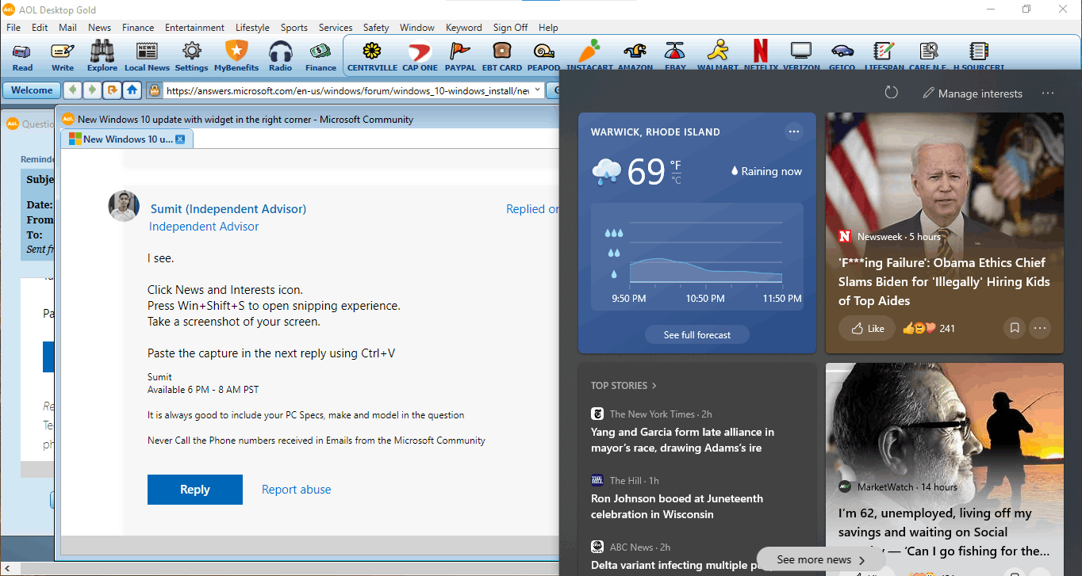
Task: Open the Yang and Garcia alliance headline
Action: [x=682, y=440]
